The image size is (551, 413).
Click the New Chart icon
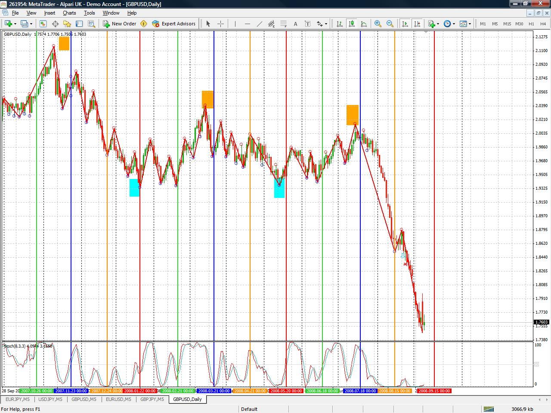click(8, 24)
